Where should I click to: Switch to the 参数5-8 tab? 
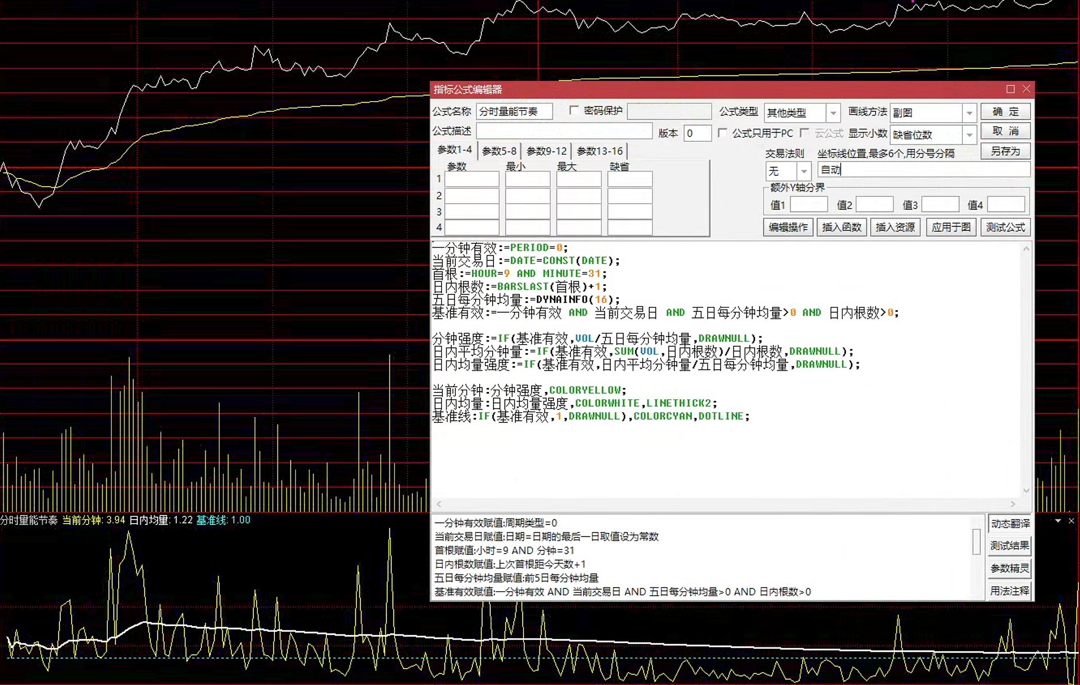(x=499, y=151)
